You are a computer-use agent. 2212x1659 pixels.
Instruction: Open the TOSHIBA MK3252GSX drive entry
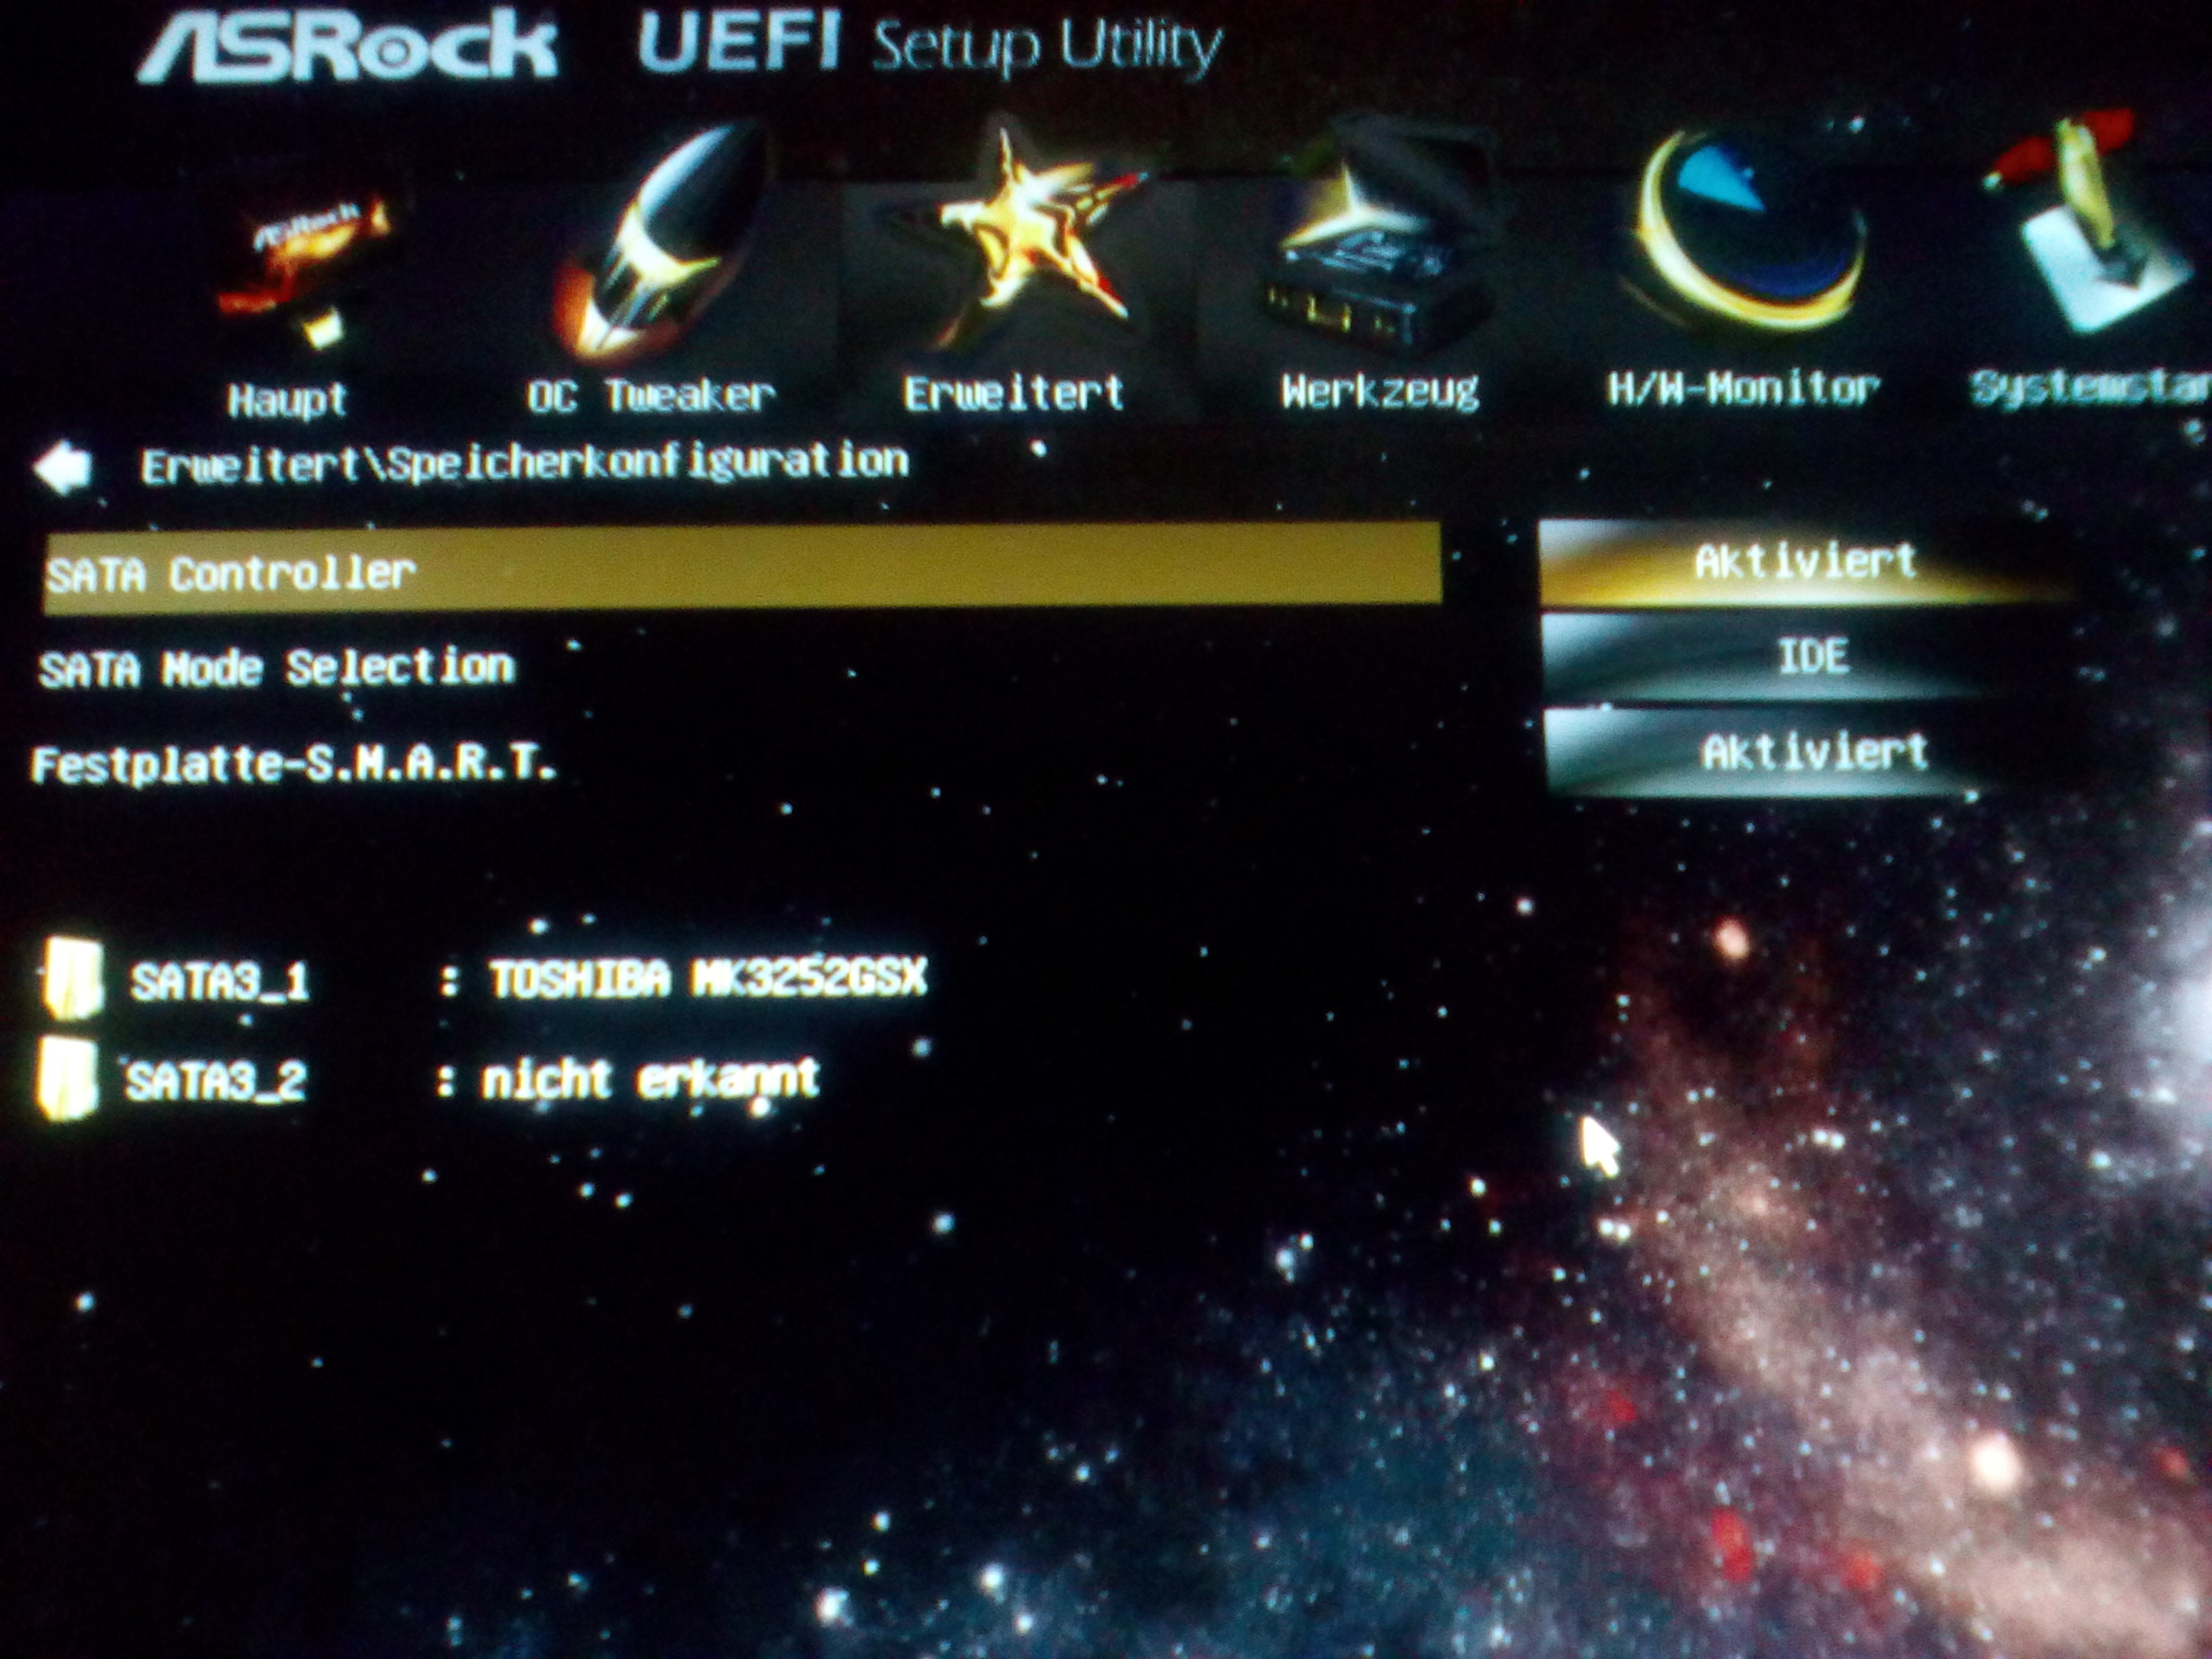[706, 978]
